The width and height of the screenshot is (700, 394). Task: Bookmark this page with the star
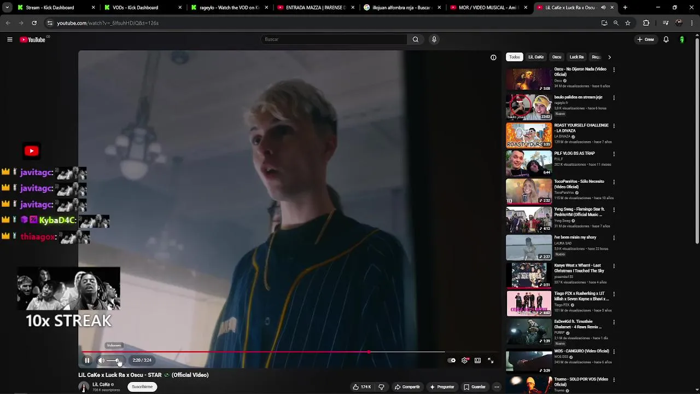tap(628, 23)
